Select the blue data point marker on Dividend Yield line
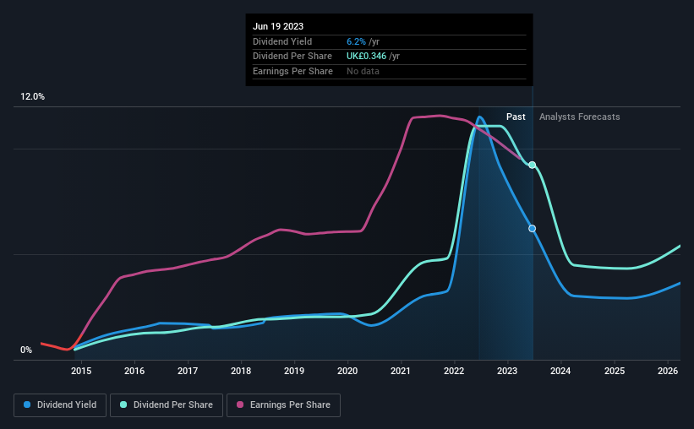 (x=532, y=229)
